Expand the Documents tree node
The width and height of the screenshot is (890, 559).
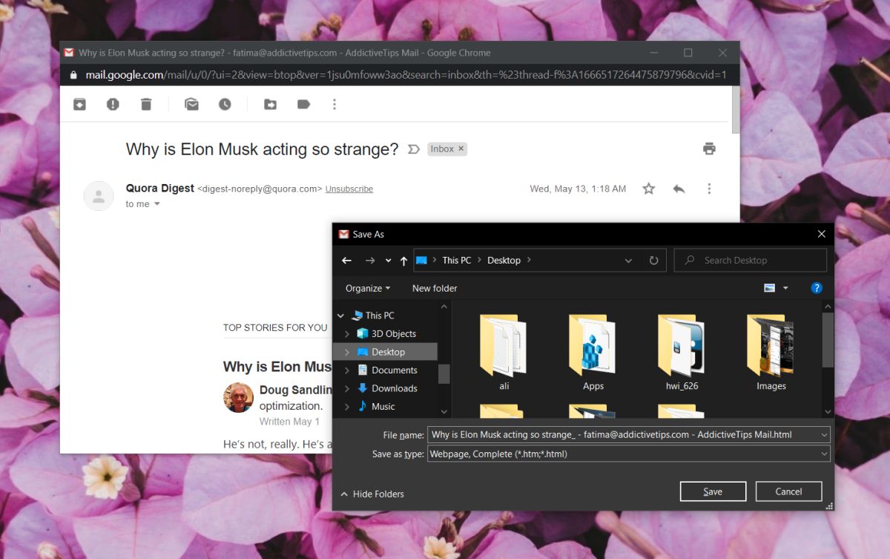(x=347, y=370)
